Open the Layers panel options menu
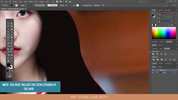The width and height of the screenshot is (178, 100). pos(177,67)
